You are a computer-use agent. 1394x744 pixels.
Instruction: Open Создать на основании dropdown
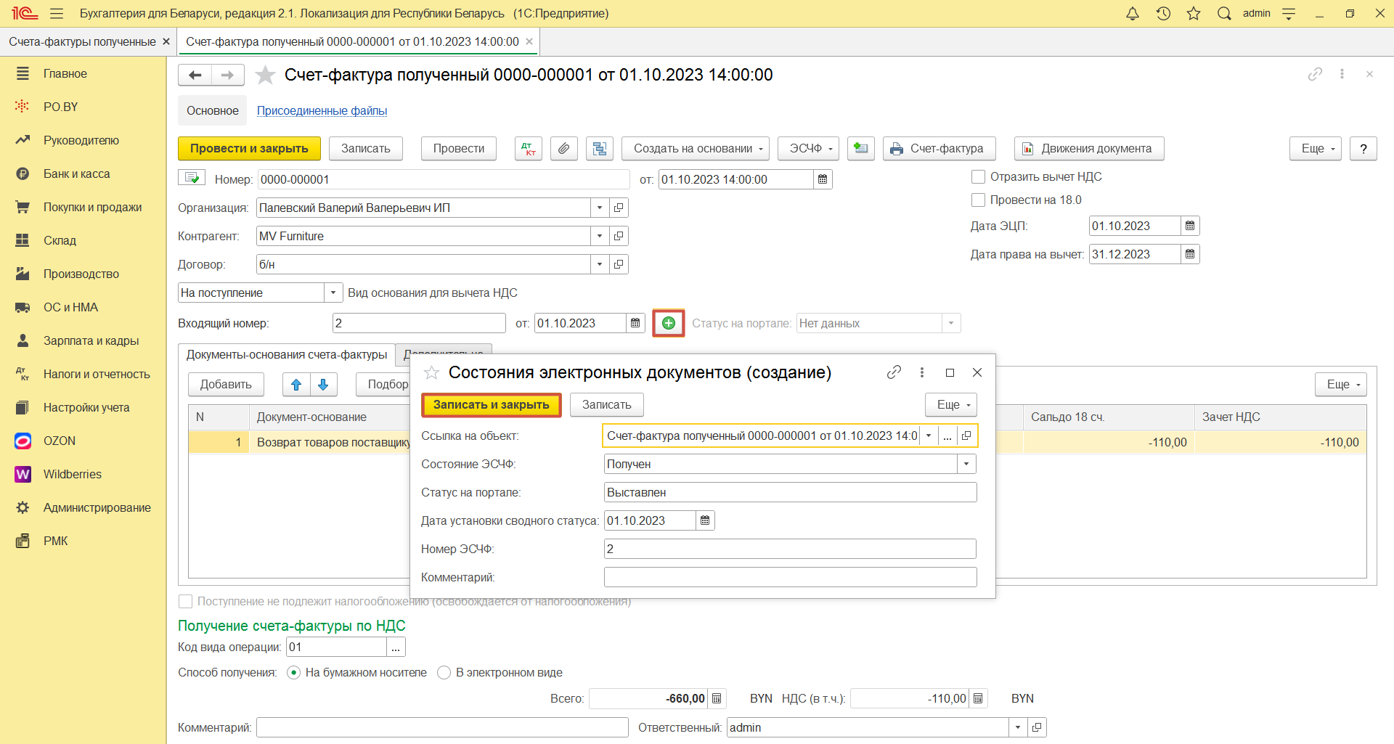(x=695, y=149)
